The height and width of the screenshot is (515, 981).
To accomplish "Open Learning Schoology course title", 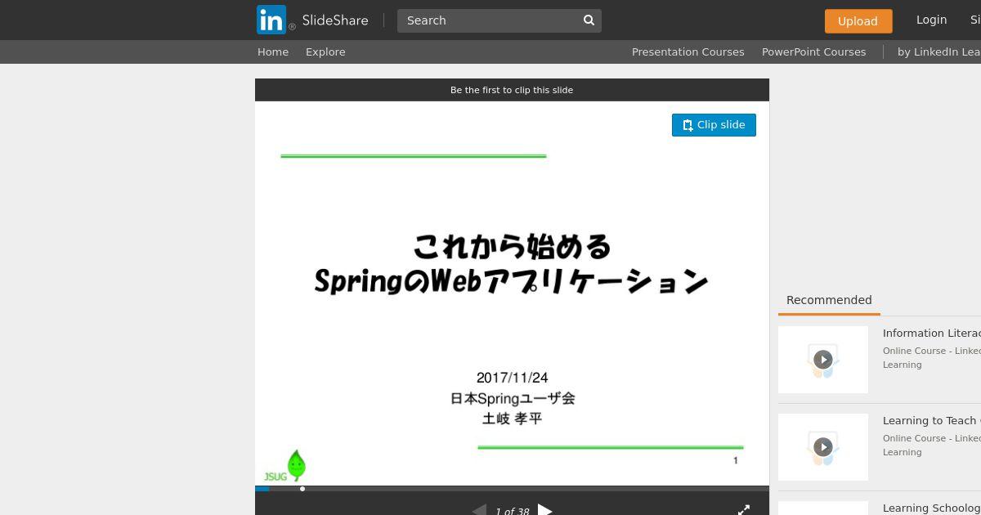I will (931, 508).
